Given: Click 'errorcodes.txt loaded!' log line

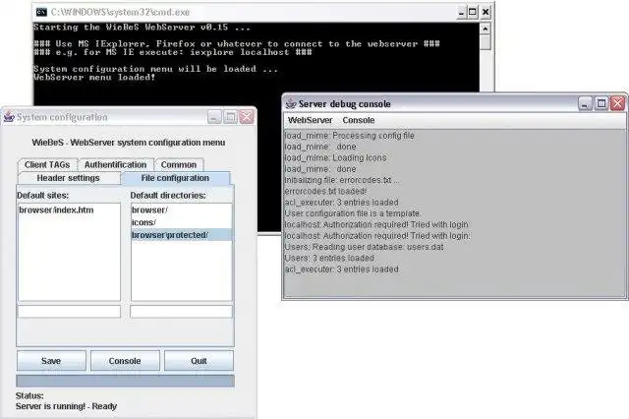Looking at the screenshot, I should pos(325,191).
